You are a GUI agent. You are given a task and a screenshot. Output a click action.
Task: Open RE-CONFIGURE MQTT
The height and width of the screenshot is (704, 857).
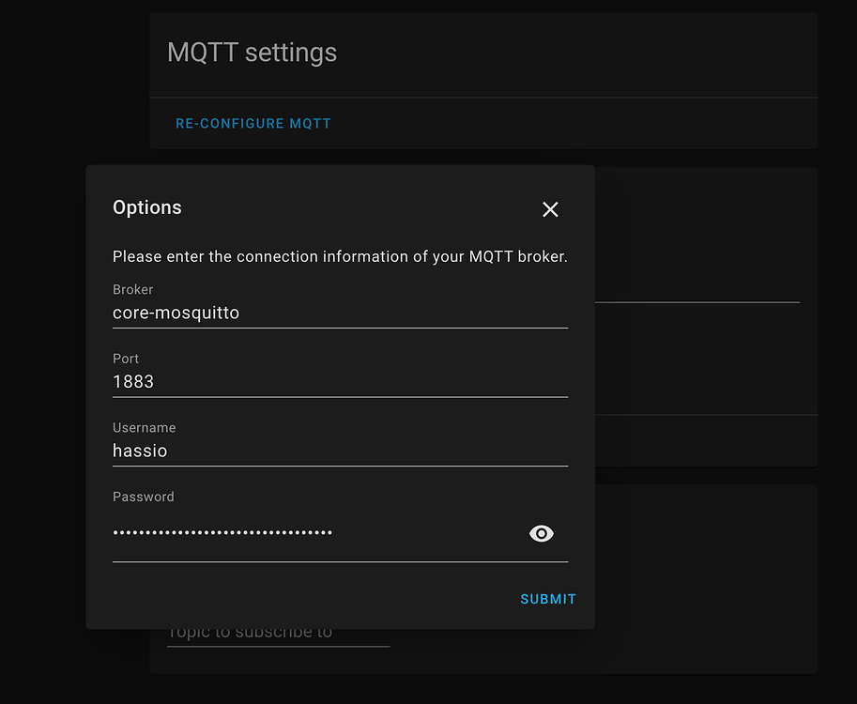tap(253, 123)
